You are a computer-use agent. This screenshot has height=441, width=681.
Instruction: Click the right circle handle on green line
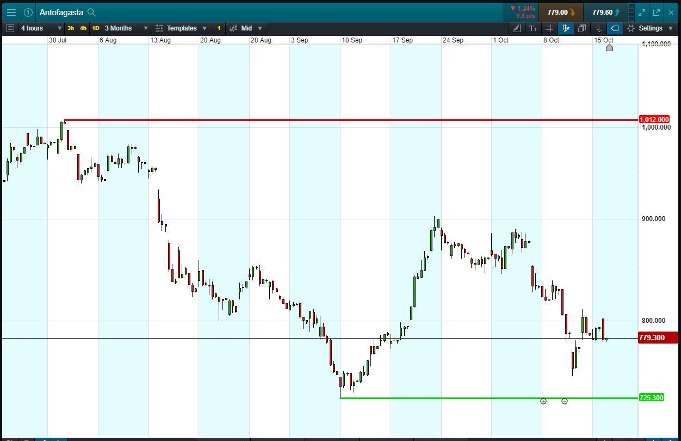pyautogui.click(x=565, y=401)
